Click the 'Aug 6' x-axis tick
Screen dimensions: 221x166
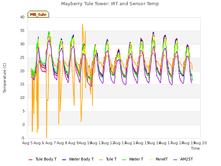point(39,143)
